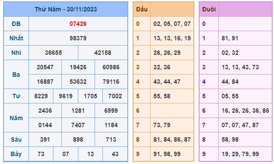Click seventh prize number 43

(115, 154)
